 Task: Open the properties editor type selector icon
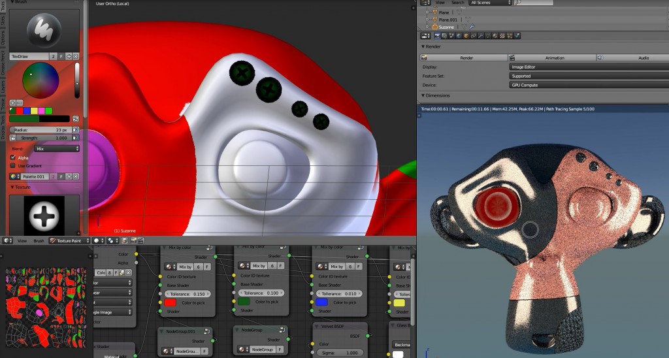click(425, 36)
